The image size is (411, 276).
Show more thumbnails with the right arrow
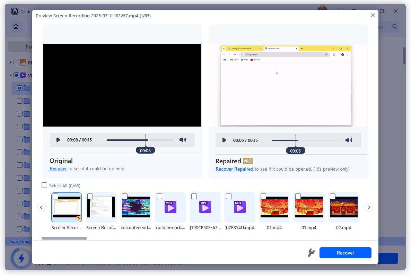point(369,207)
